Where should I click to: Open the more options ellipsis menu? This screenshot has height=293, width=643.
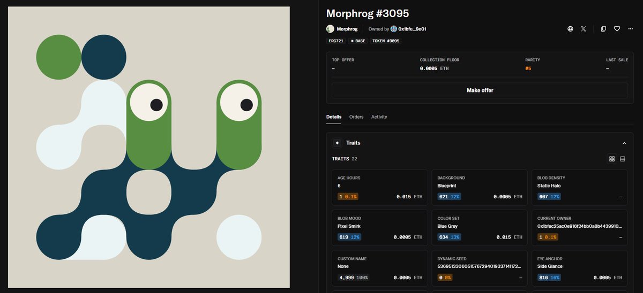click(x=631, y=29)
